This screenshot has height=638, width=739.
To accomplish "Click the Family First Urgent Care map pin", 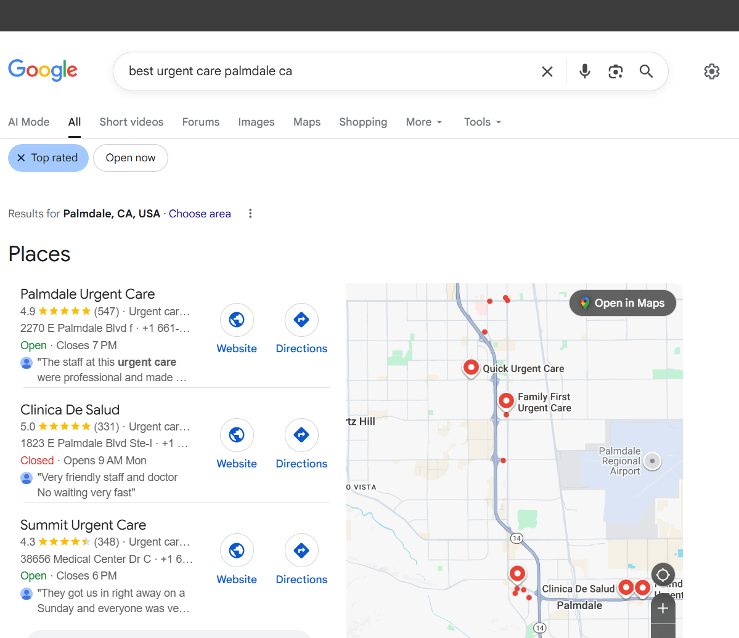I will point(506,402).
